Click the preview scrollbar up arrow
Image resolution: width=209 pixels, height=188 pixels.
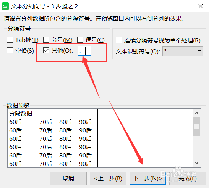[197, 113]
